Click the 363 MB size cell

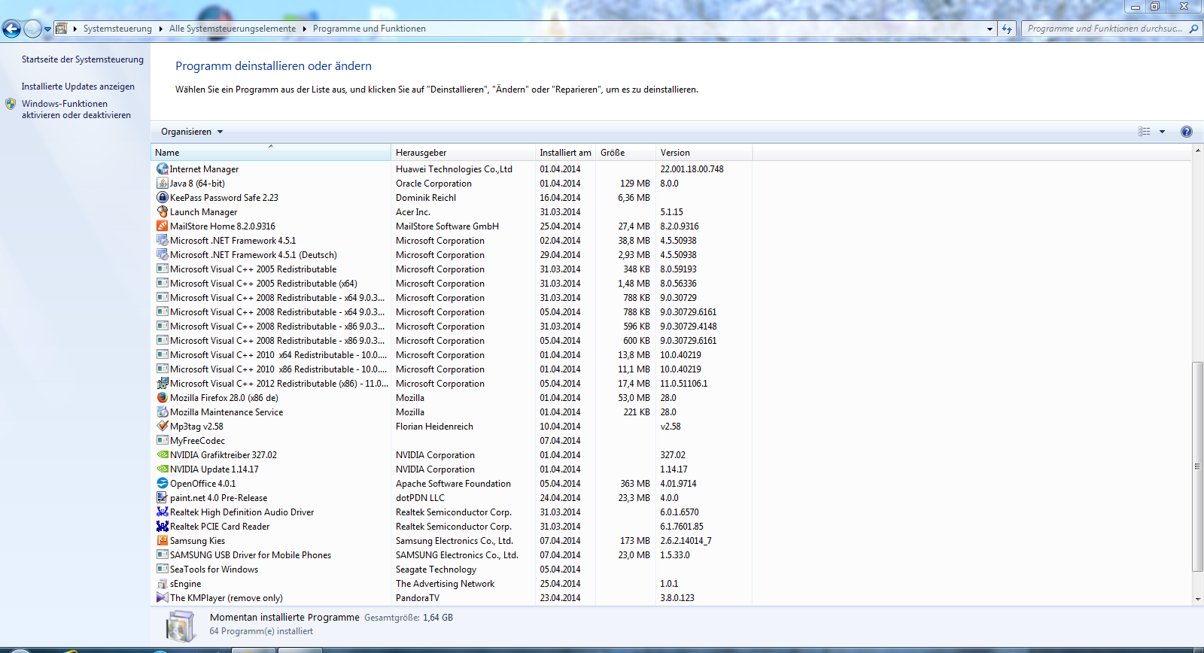635,484
